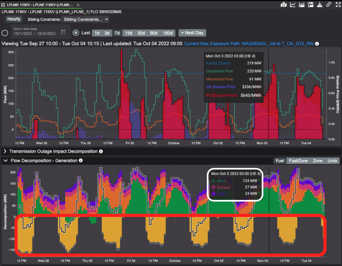Image resolution: width=342 pixels, height=266 pixels.
Task: Click the download icon
Action: (x=320, y=4)
